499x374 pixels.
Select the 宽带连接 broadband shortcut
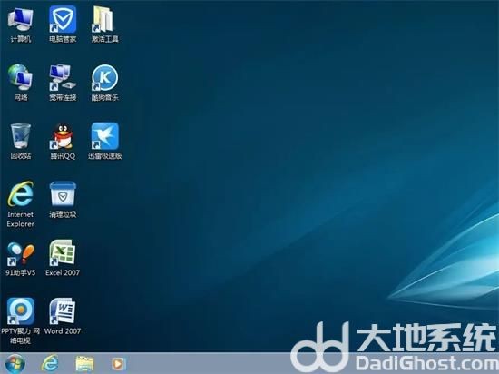(x=63, y=78)
